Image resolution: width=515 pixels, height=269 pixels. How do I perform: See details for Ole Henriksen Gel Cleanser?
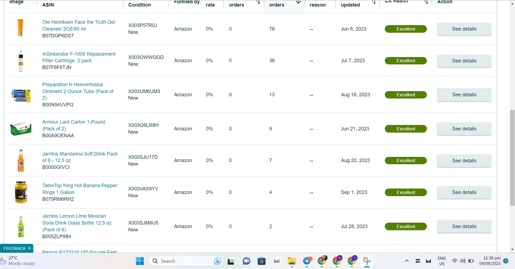(x=464, y=29)
